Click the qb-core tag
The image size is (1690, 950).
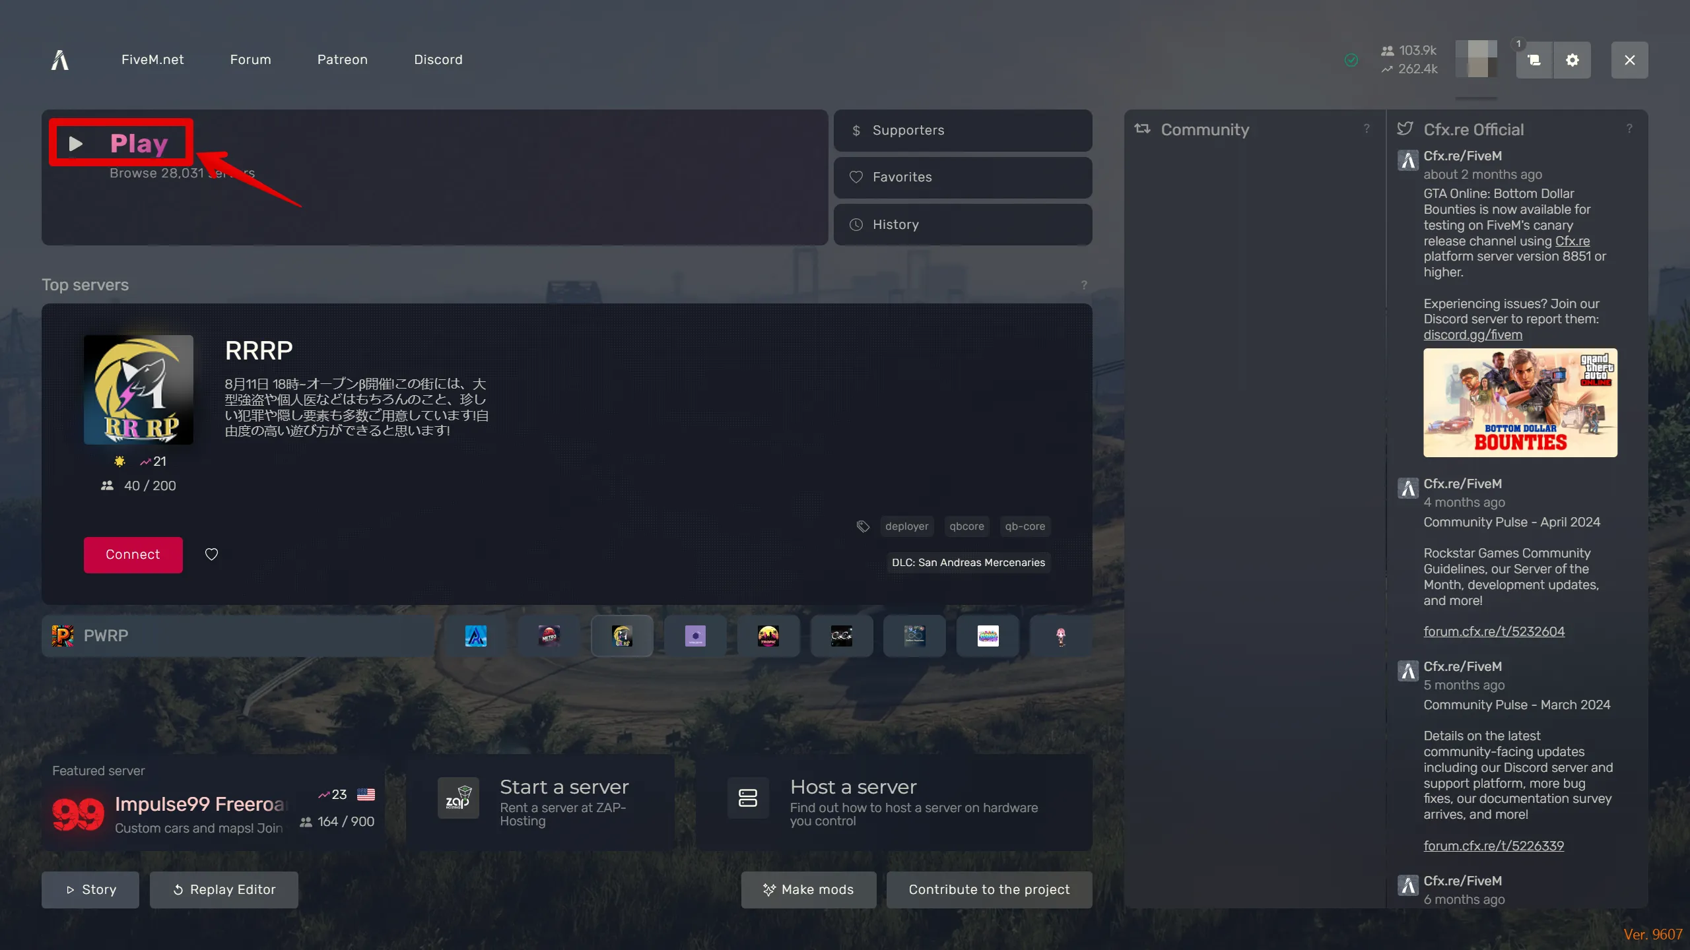click(1025, 526)
